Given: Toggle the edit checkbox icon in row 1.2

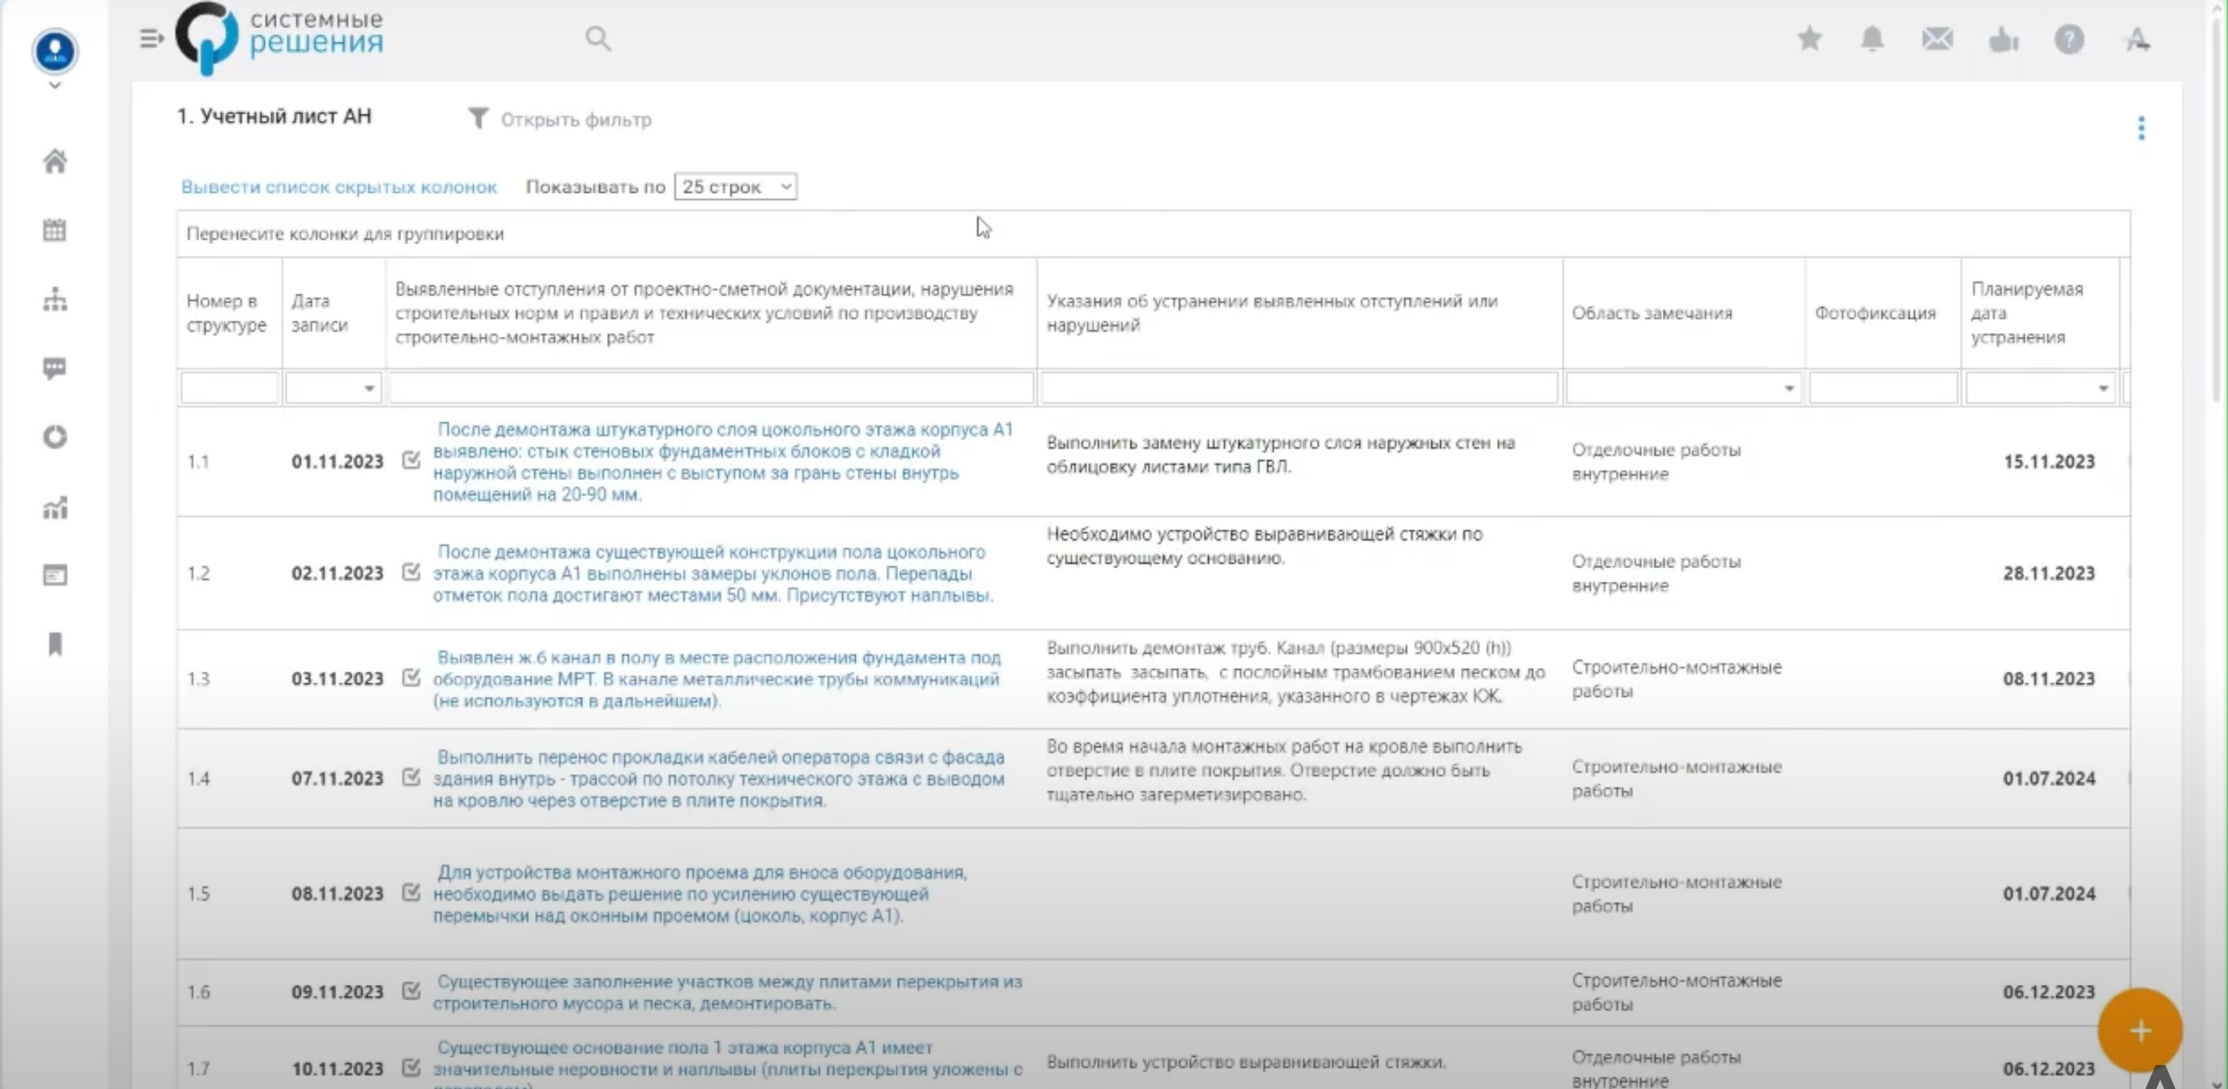Looking at the screenshot, I should (411, 572).
